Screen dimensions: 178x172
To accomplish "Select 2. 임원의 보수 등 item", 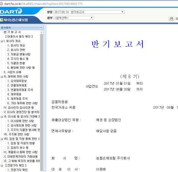I will [18, 147].
